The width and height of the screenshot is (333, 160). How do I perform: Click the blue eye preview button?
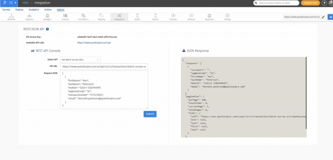(330, 17)
